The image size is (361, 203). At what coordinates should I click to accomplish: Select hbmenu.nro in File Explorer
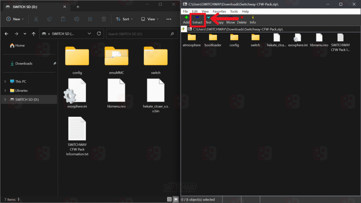tap(116, 93)
